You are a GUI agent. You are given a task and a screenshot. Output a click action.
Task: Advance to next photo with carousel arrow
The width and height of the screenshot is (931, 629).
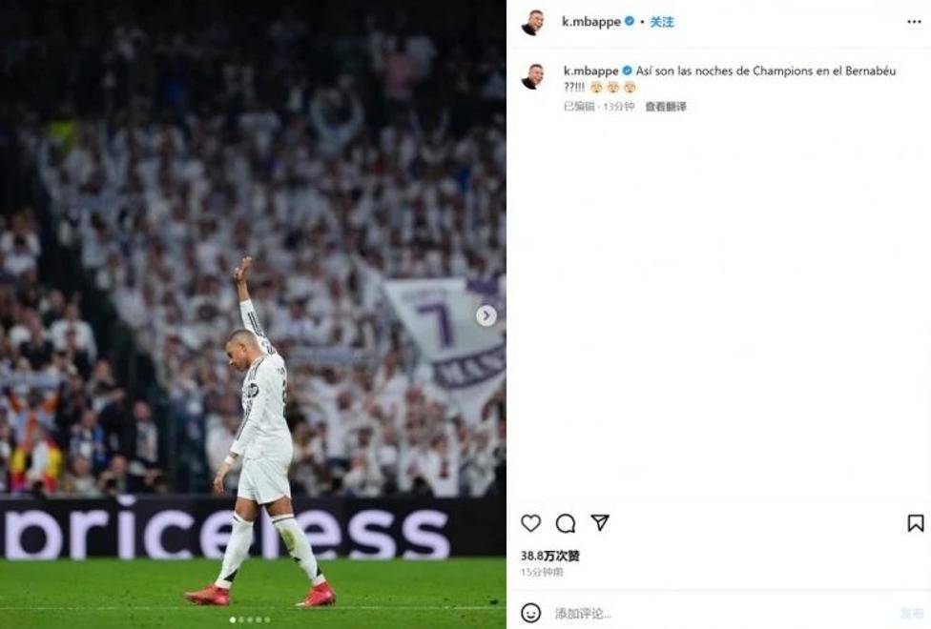coord(486,315)
